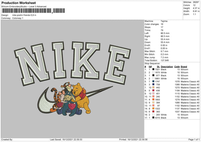Click the EndX value '0.00 in'
The image size is (201, 142).
[x=164, y=45]
